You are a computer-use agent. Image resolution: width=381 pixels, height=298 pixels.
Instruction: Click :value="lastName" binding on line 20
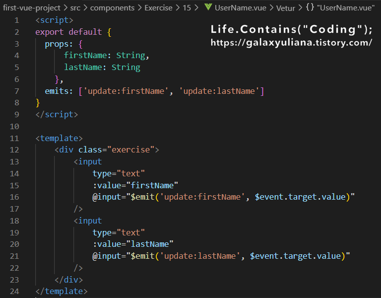(133, 244)
